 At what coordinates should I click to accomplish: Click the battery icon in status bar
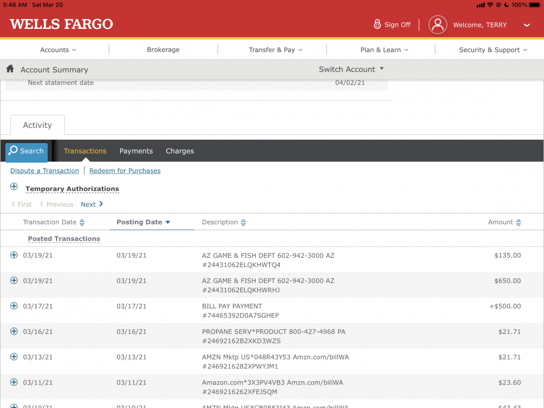point(535,5)
